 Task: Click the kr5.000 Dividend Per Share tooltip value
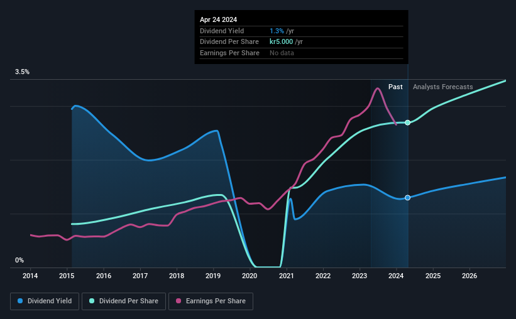[281, 42]
